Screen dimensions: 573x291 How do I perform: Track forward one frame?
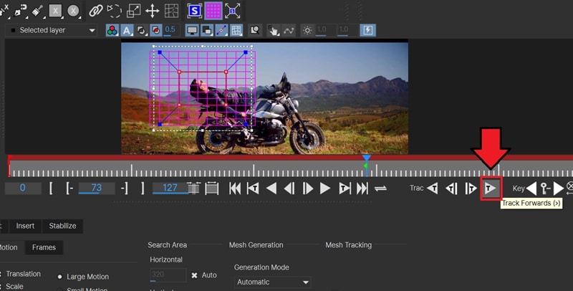(x=471, y=189)
